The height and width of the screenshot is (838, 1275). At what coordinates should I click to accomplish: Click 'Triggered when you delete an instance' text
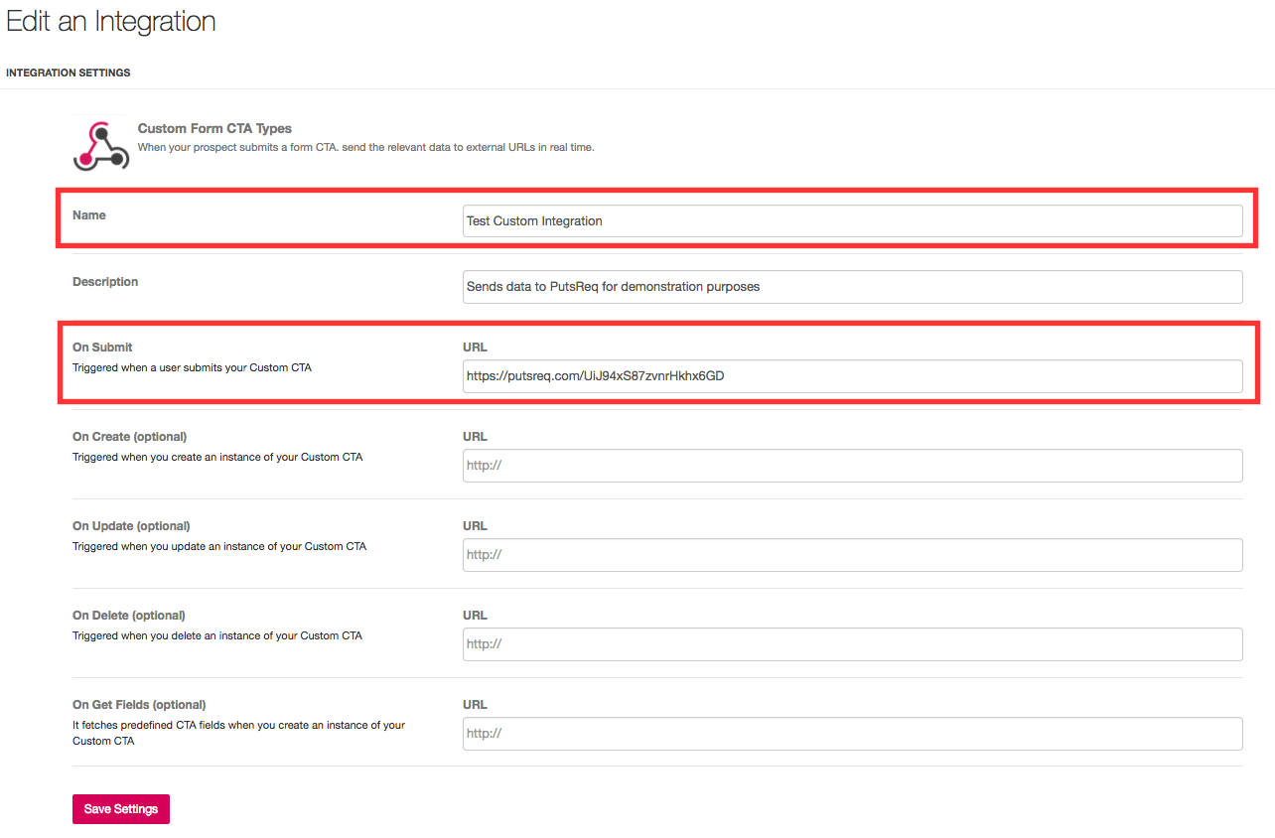pyautogui.click(x=217, y=635)
